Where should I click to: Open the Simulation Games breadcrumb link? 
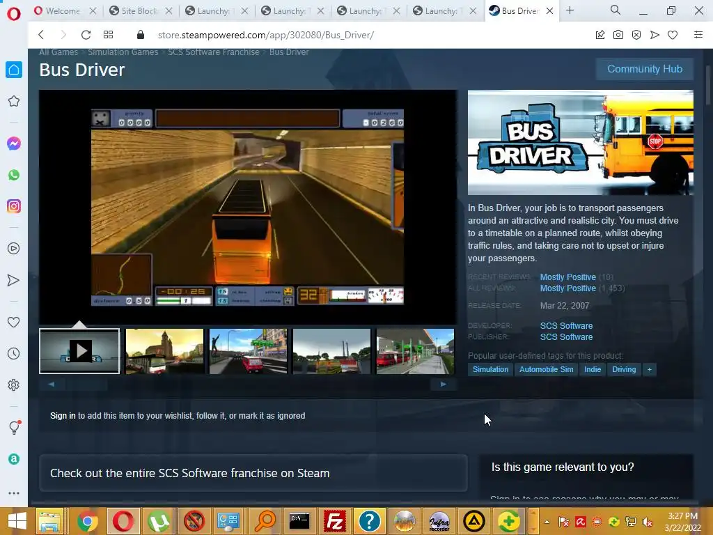click(123, 52)
